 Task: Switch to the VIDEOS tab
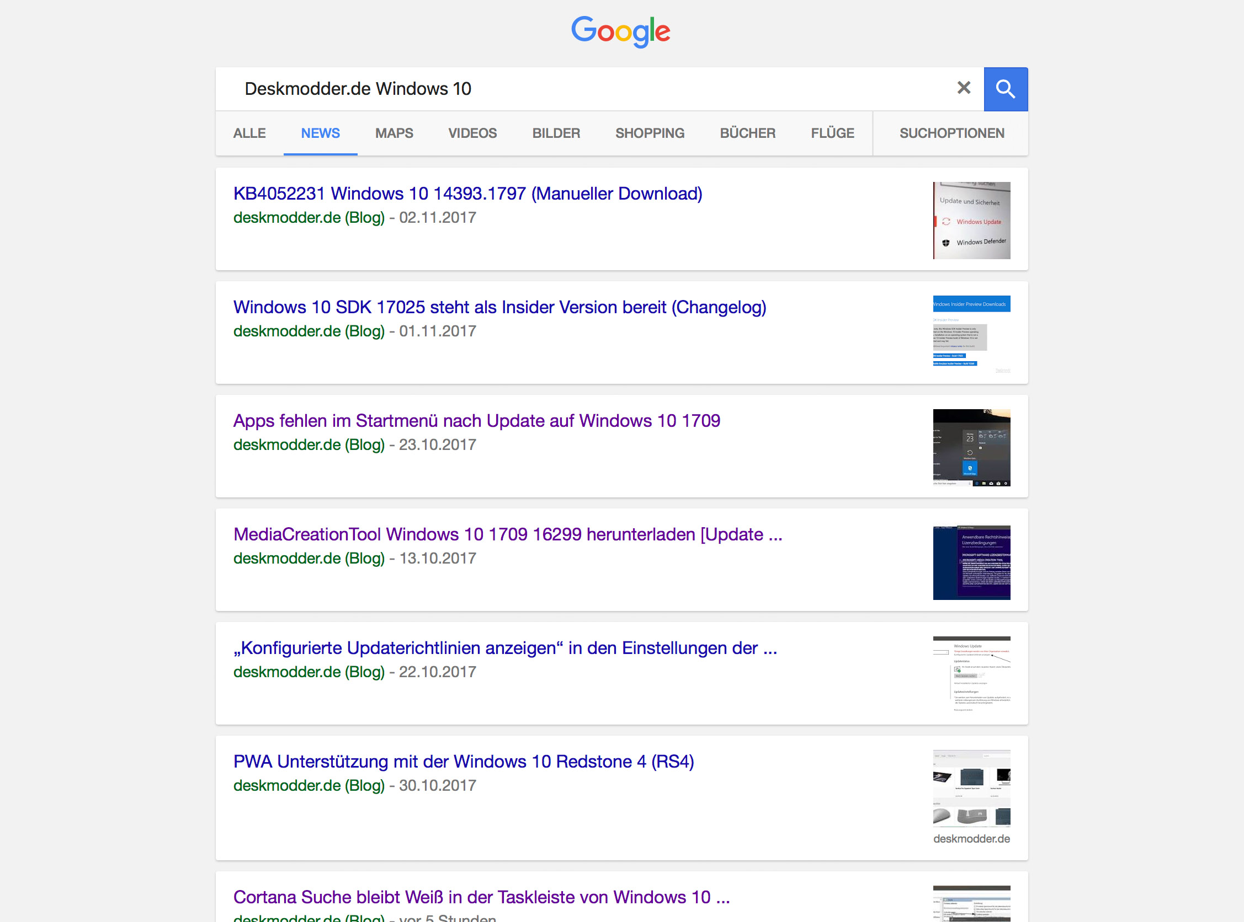[472, 133]
